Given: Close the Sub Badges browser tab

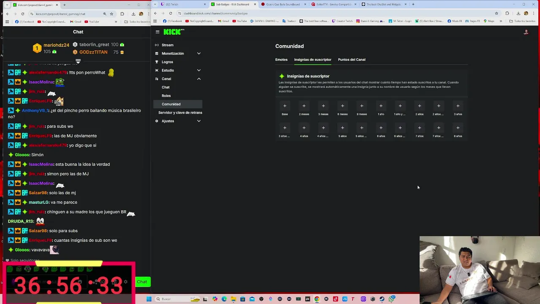Looking at the screenshot, I should [x=255, y=4].
